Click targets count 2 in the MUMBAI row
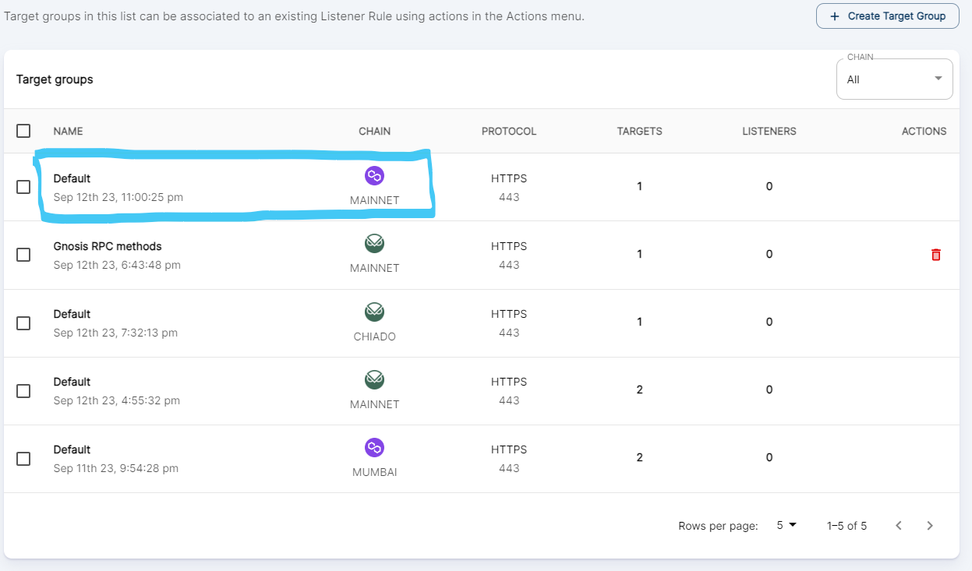Image resolution: width=972 pixels, height=571 pixels. [640, 457]
